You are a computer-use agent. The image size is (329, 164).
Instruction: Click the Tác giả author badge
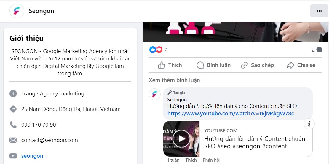(176, 93)
